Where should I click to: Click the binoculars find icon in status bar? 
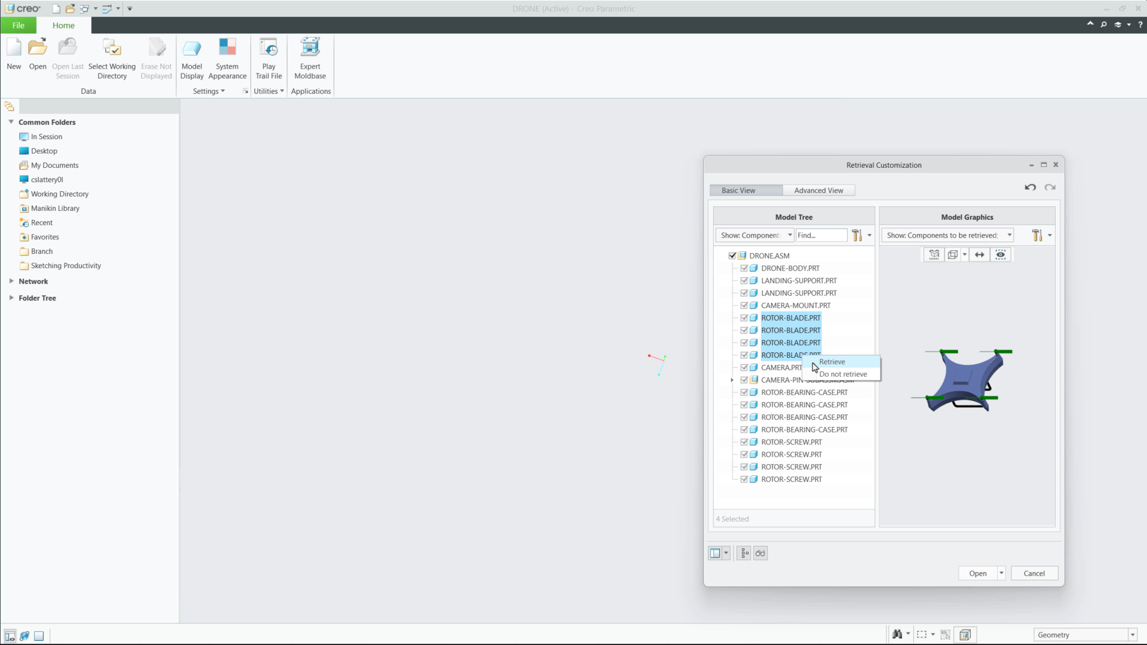click(x=897, y=634)
